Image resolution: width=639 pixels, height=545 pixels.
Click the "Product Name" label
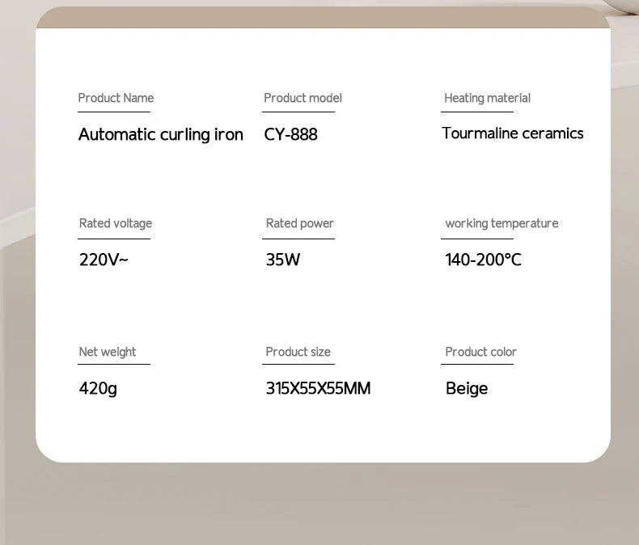[x=116, y=98]
